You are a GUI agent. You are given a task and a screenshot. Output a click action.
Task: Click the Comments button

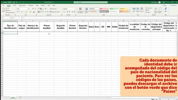pos(173,5)
